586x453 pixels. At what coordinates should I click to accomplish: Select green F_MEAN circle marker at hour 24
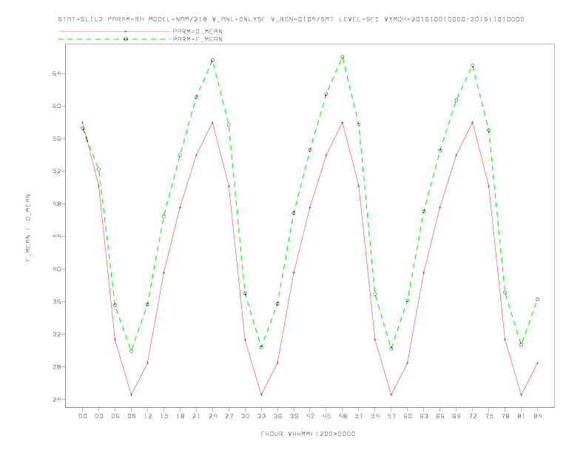[212, 60]
